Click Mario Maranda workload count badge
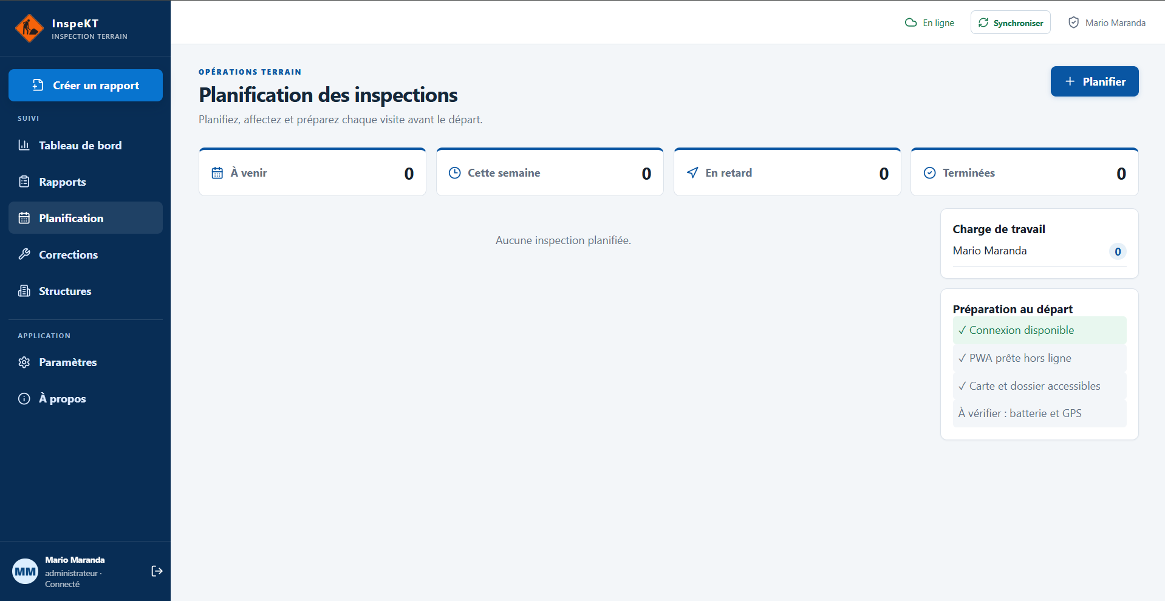 pos(1118,251)
